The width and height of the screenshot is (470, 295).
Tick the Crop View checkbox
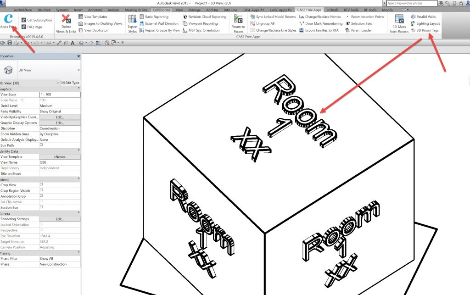point(41,185)
